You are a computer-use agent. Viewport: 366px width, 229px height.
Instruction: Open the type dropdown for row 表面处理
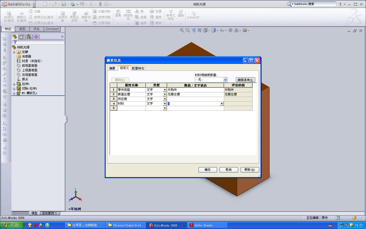pos(165,94)
